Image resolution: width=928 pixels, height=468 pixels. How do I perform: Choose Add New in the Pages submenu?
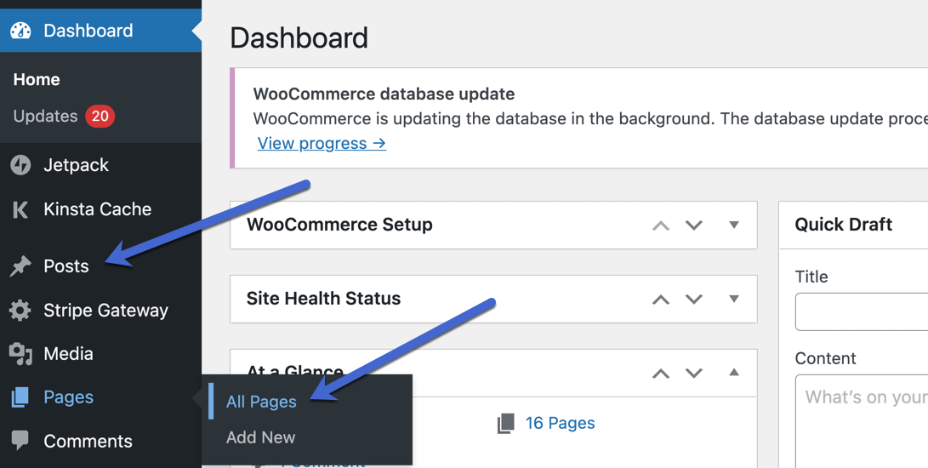(260, 437)
